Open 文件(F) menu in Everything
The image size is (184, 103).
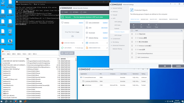pyautogui.click(x=4, y=54)
